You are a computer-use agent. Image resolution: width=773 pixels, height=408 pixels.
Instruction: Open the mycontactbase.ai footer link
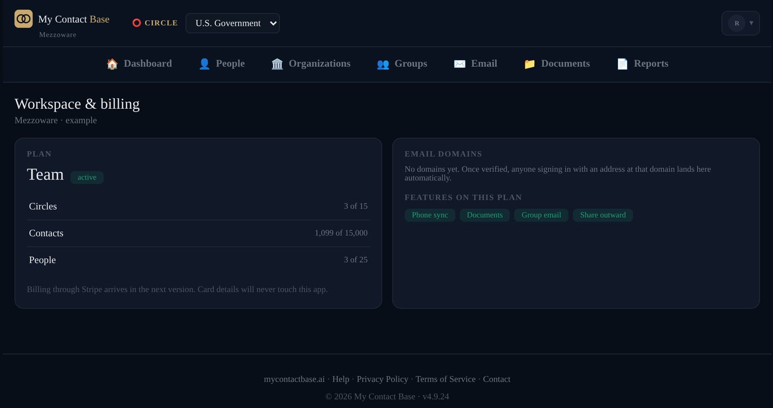click(x=294, y=379)
